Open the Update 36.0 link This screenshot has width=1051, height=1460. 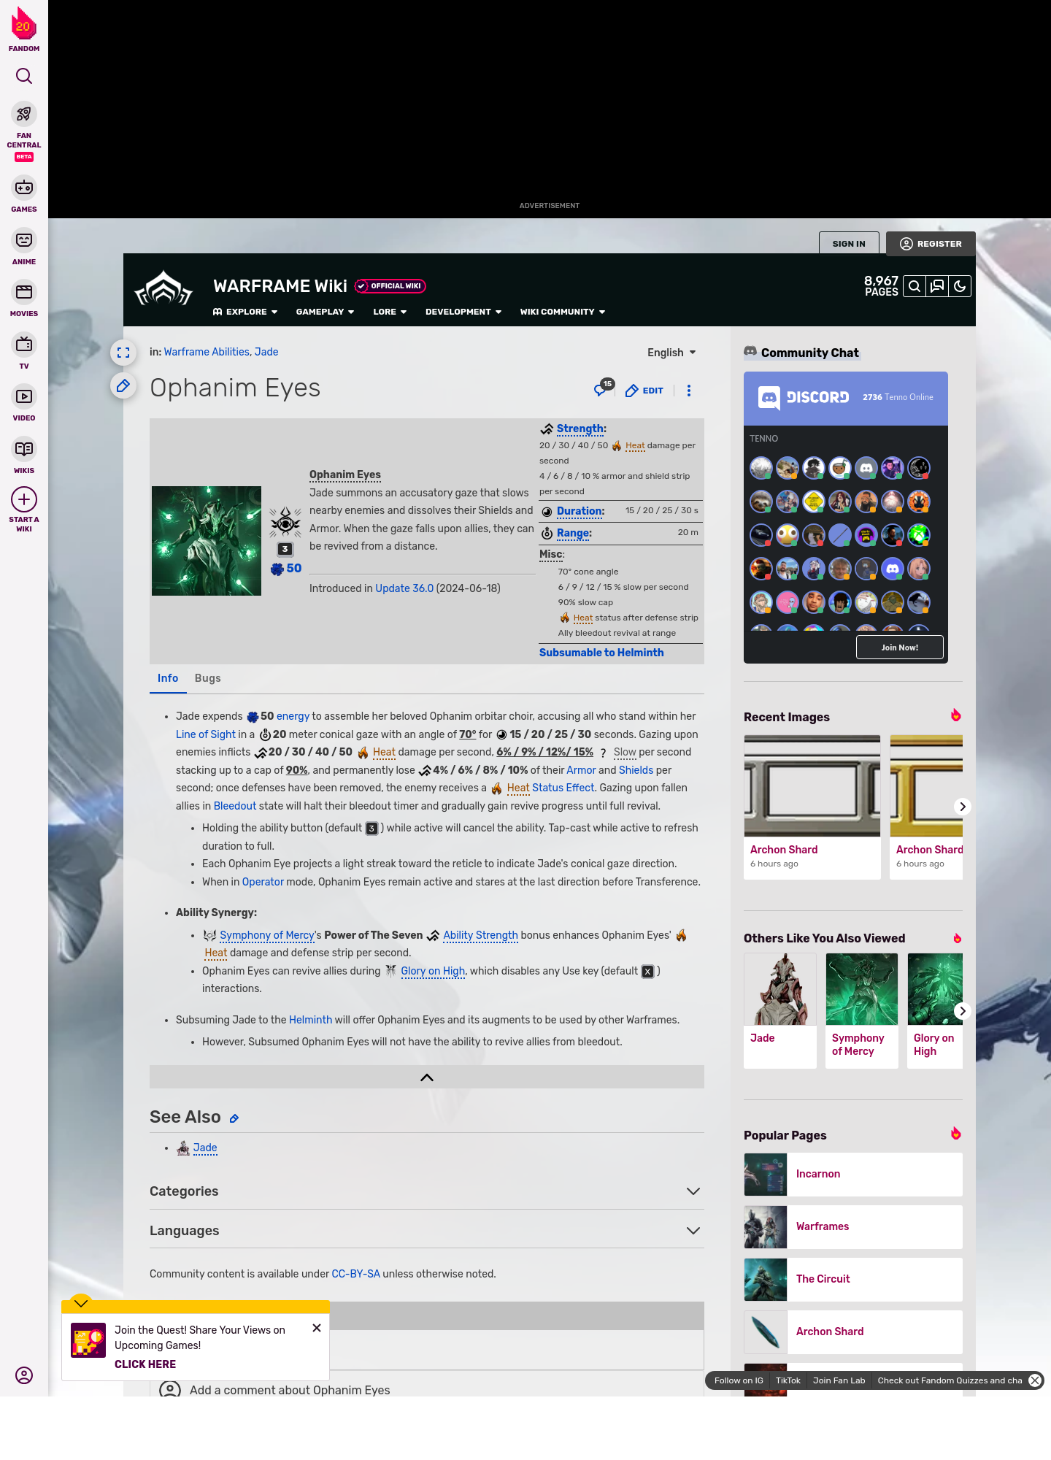[x=404, y=588]
